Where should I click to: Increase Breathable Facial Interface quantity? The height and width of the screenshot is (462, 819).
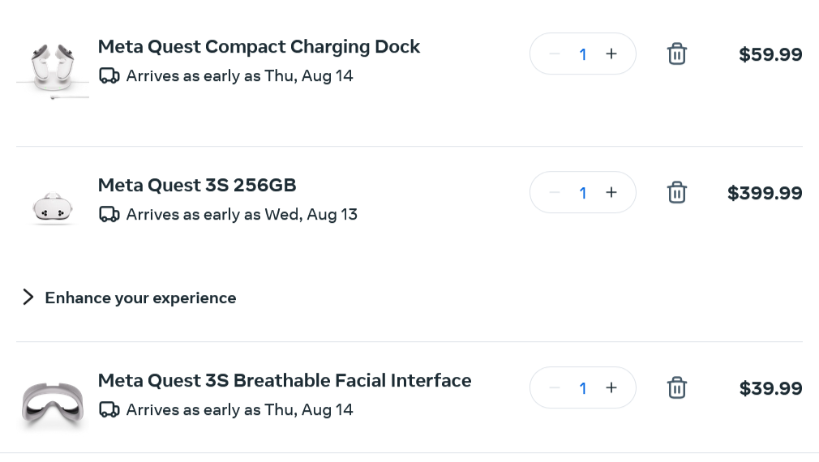[611, 388]
